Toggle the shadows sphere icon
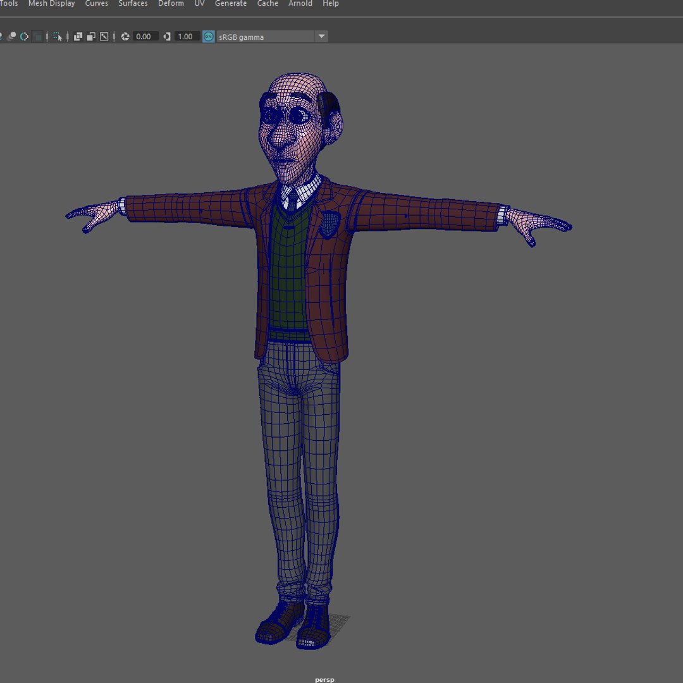The width and height of the screenshot is (683, 683). [x=12, y=37]
